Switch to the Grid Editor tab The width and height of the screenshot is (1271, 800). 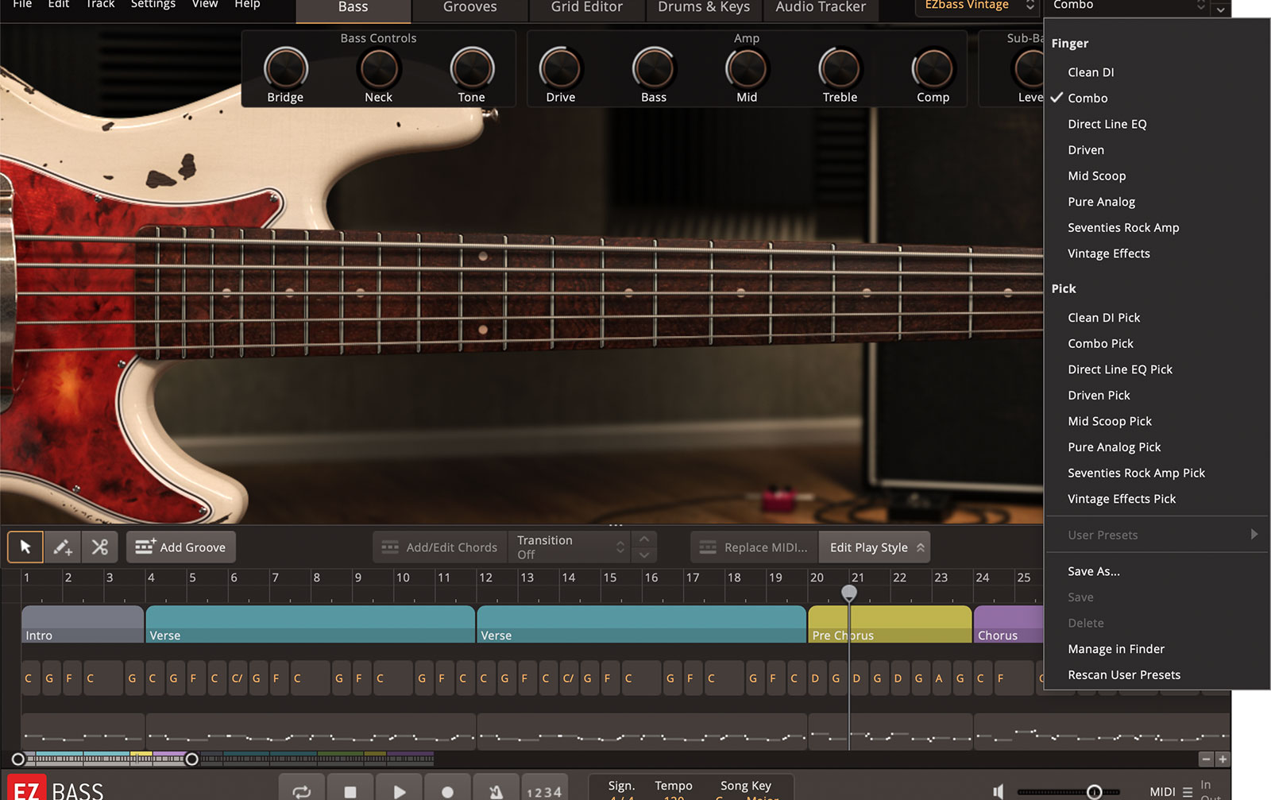coord(587,9)
